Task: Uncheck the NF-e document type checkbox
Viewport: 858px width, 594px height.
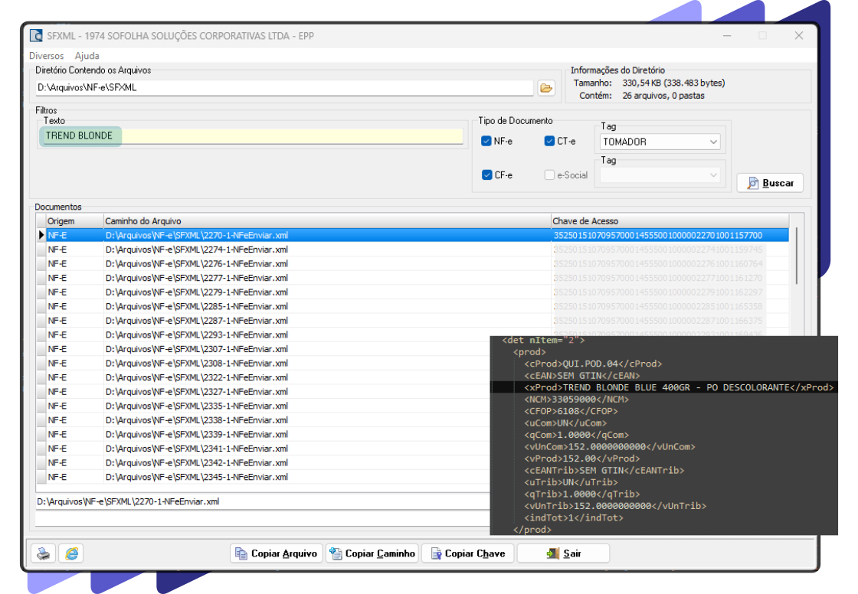Action: tap(486, 142)
